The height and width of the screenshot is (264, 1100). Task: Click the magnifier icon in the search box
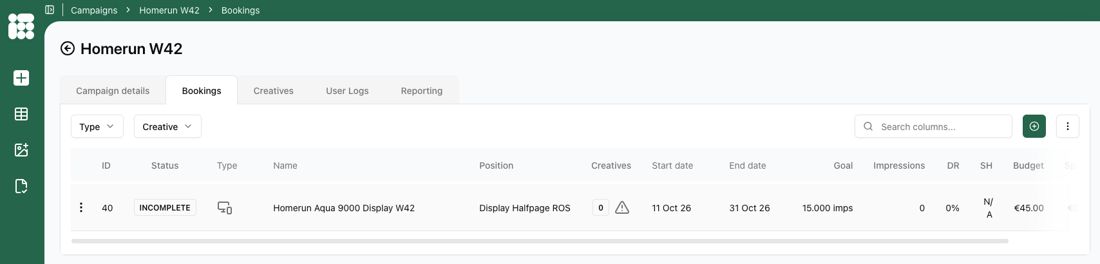pos(868,126)
